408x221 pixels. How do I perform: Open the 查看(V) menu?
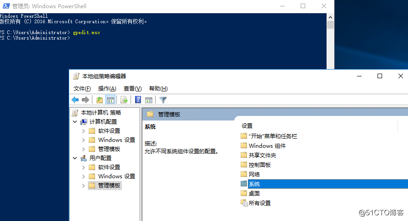coord(132,89)
